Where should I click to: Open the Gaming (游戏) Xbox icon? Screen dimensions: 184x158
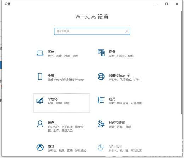point(40,147)
